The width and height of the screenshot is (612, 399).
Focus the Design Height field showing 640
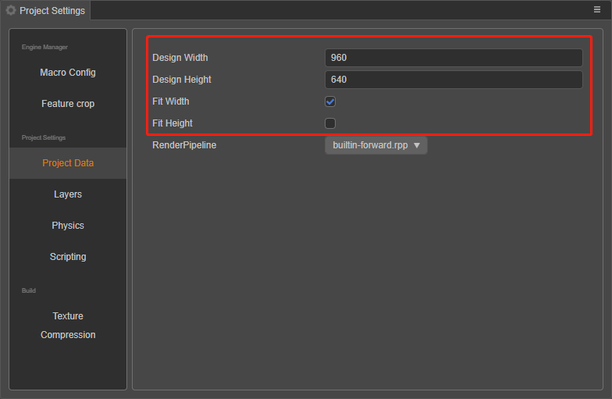pyautogui.click(x=453, y=80)
